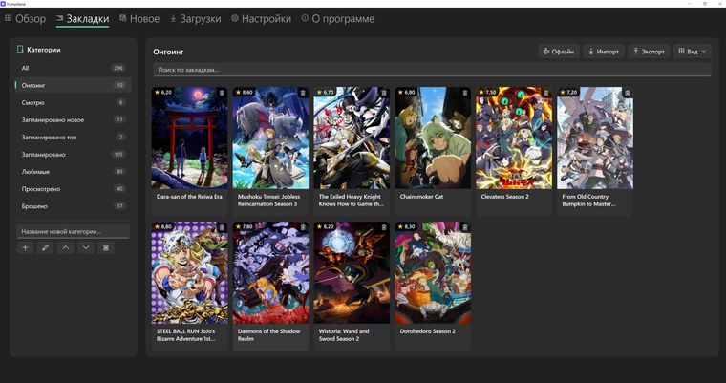Select the Любимые category

click(x=74, y=172)
